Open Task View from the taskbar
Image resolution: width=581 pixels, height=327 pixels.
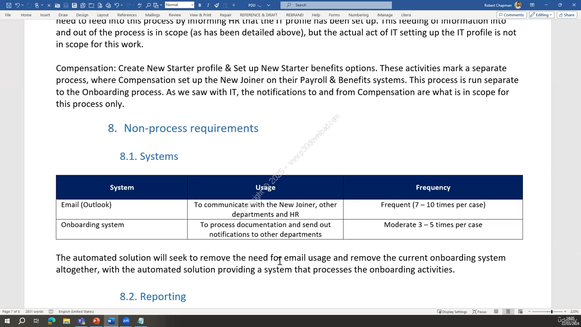coord(36,321)
